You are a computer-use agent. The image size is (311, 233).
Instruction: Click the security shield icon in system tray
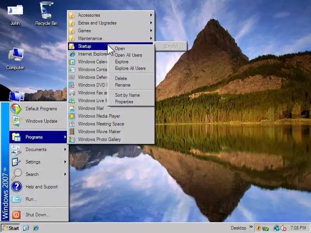point(258,228)
